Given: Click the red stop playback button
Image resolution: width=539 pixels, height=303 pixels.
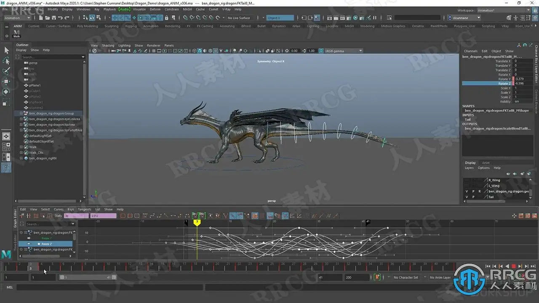Looking at the screenshot, I should [x=513, y=266].
